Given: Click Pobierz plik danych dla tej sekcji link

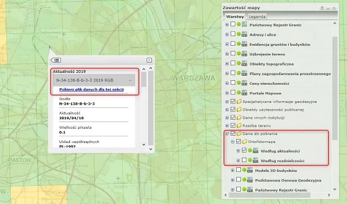Looking at the screenshot, I should 92,89.
